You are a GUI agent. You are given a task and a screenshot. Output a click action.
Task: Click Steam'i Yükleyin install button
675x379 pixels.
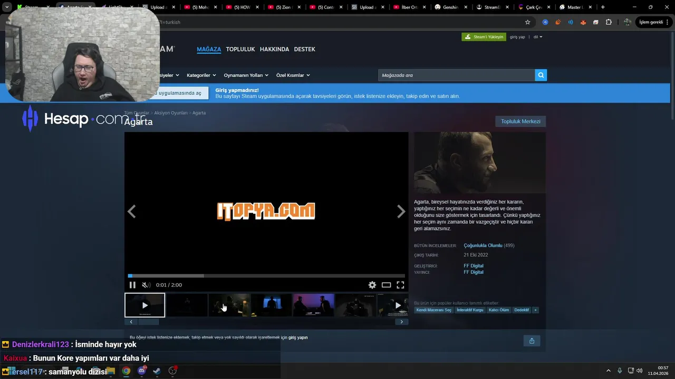pyautogui.click(x=484, y=37)
